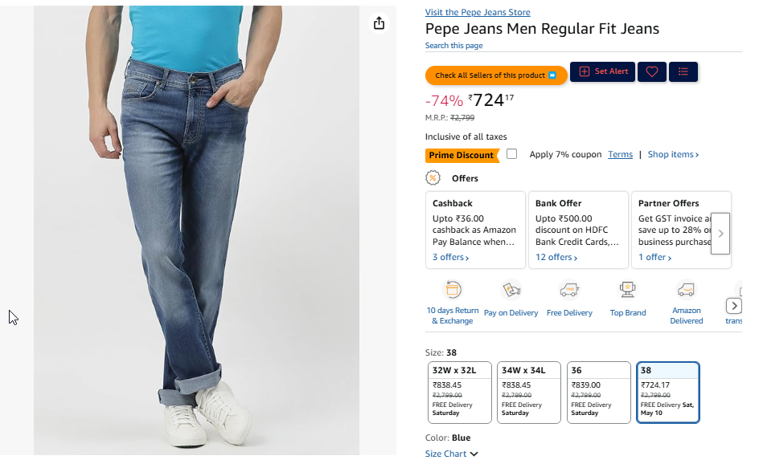Click the Pay on Delivery icon

511,291
